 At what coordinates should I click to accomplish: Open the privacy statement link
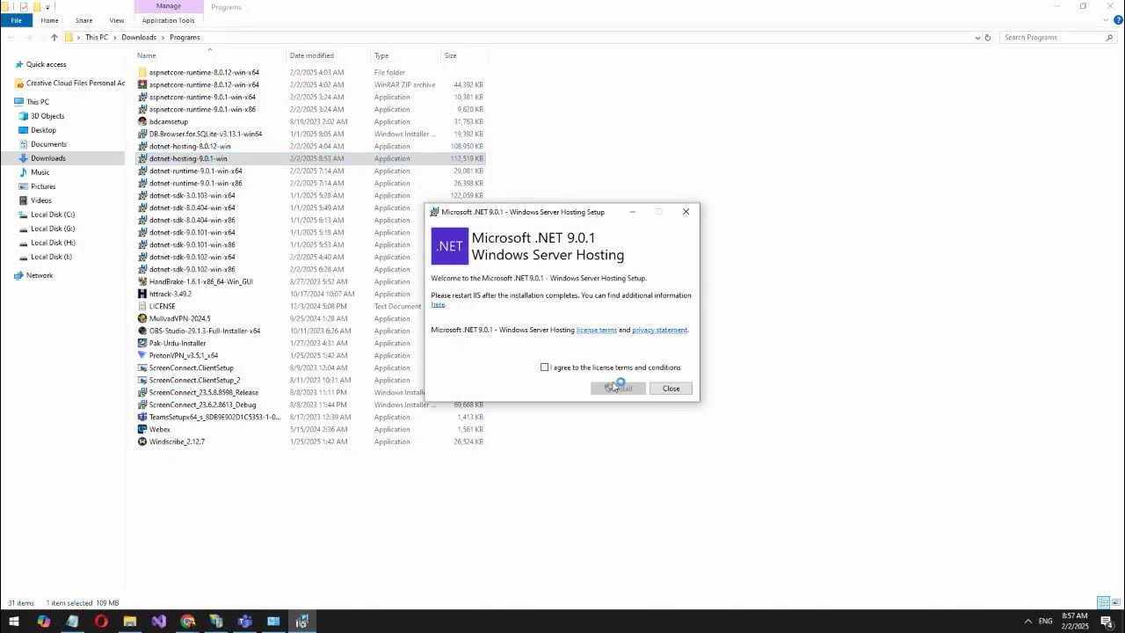pos(659,330)
